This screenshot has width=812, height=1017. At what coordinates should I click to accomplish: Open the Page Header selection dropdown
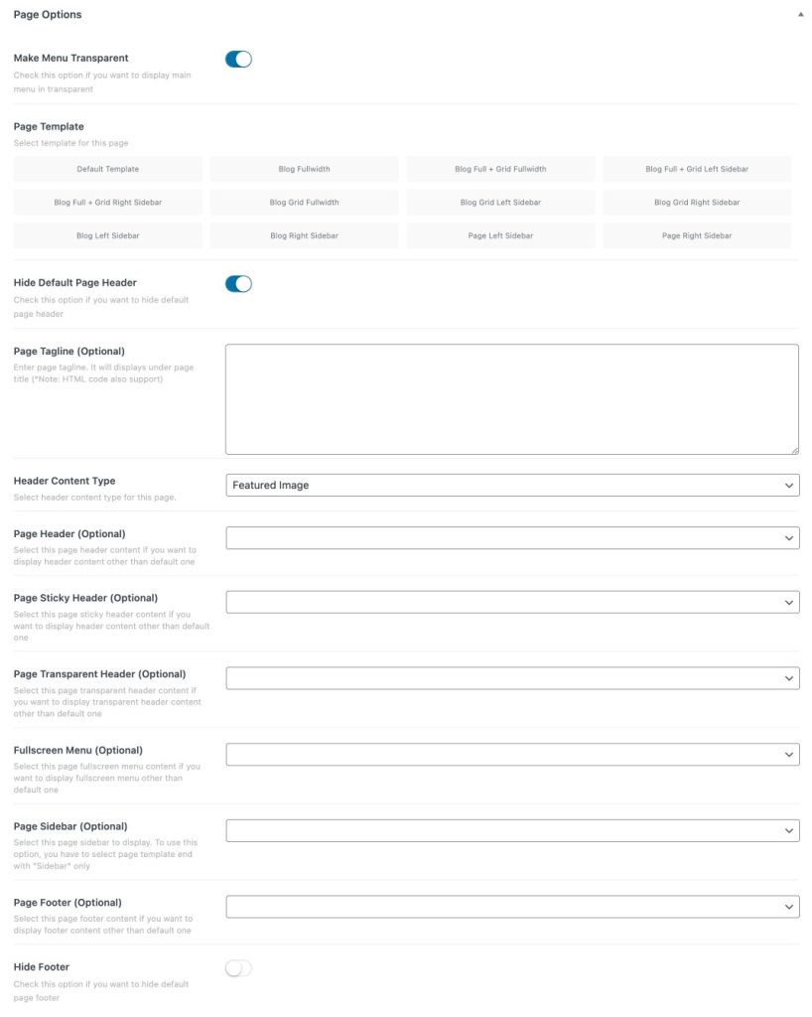point(512,537)
